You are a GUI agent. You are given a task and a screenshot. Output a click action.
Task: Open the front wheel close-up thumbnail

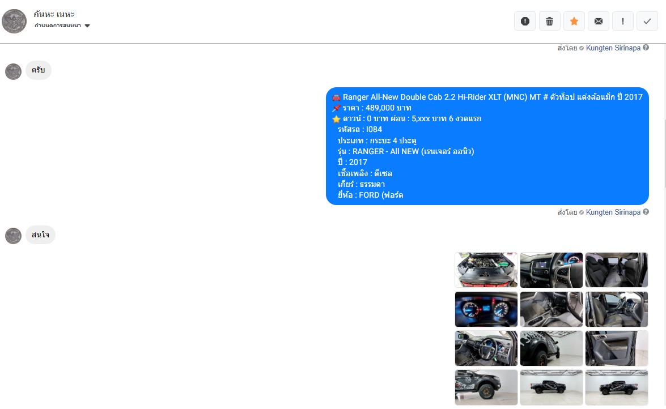486,387
